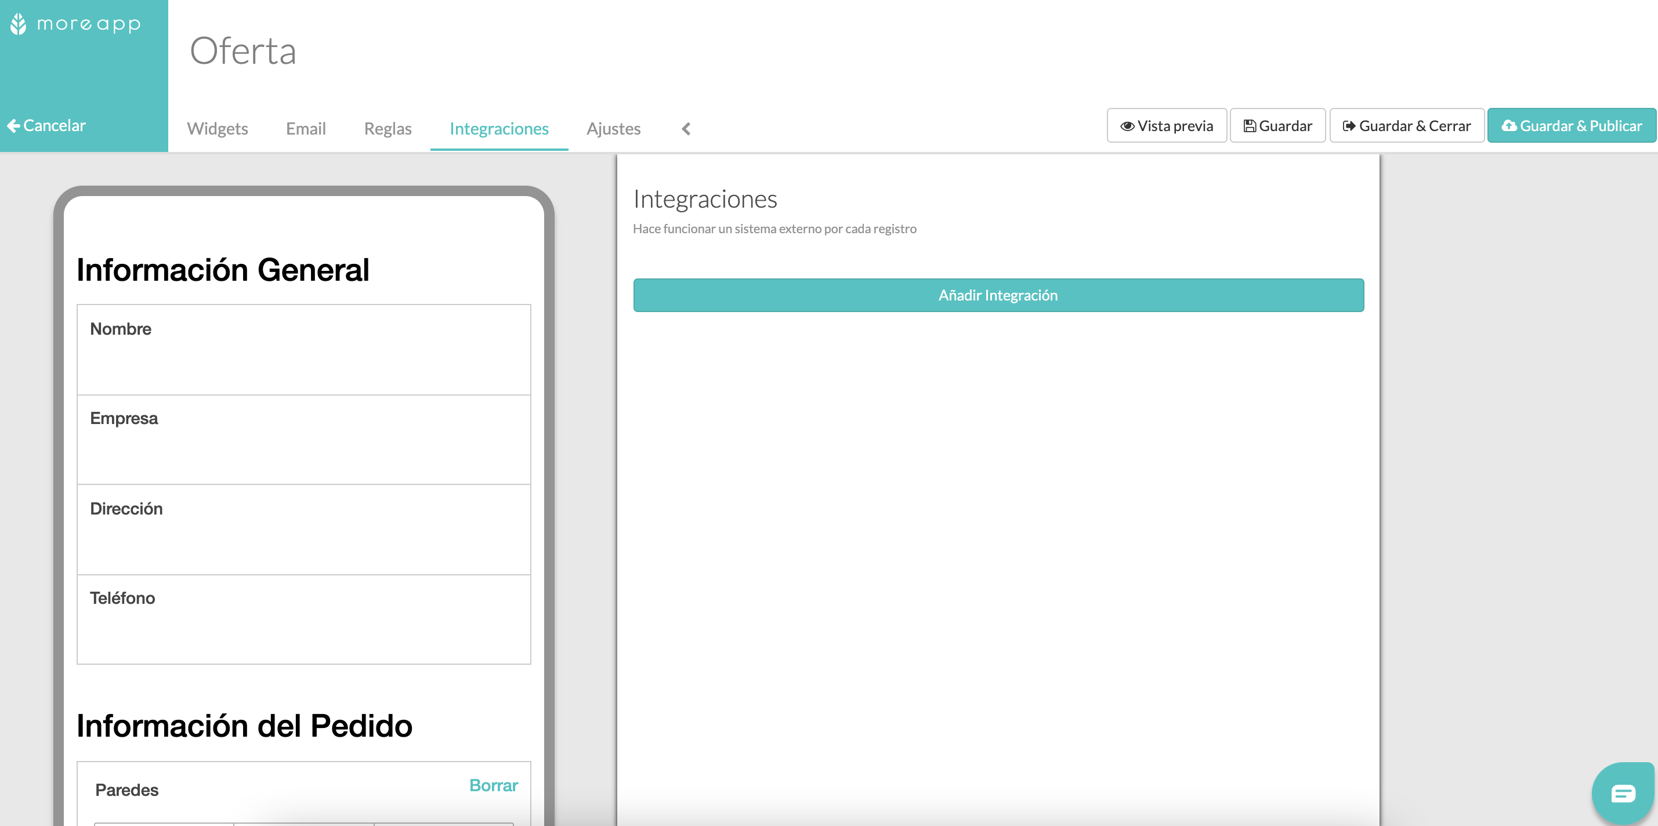Viewport: 1658px width, 826px height.
Task: Select the Dirección field in preview
Action: [x=304, y=530]
